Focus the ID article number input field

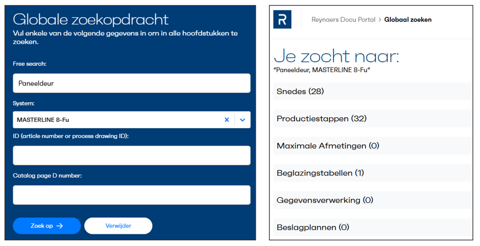[132, 155]
